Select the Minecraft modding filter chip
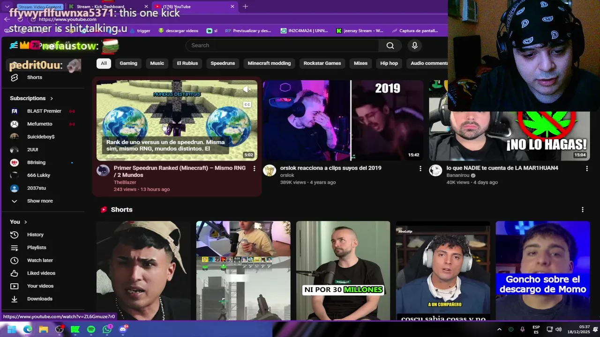 (269, 63)
